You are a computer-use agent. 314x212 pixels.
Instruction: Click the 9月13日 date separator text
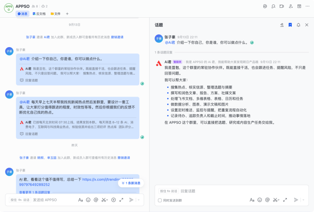(x=74, y=25)
